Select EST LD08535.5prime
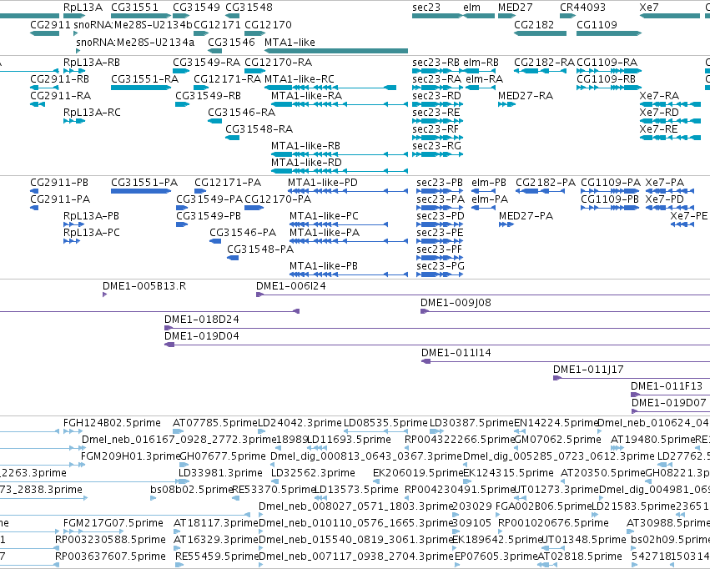710x569 pixels. tap(385, 423)
